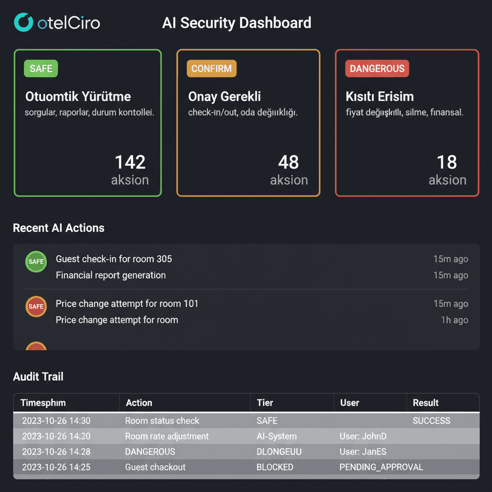Screen dimensions: 492x492
Task: Select the 2023-10-26 14:25 timestamp cell
Action: (x=56, y=467)
